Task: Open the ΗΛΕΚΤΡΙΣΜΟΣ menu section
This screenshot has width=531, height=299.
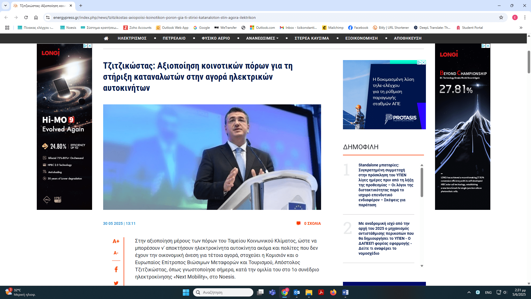Action: 132,38
